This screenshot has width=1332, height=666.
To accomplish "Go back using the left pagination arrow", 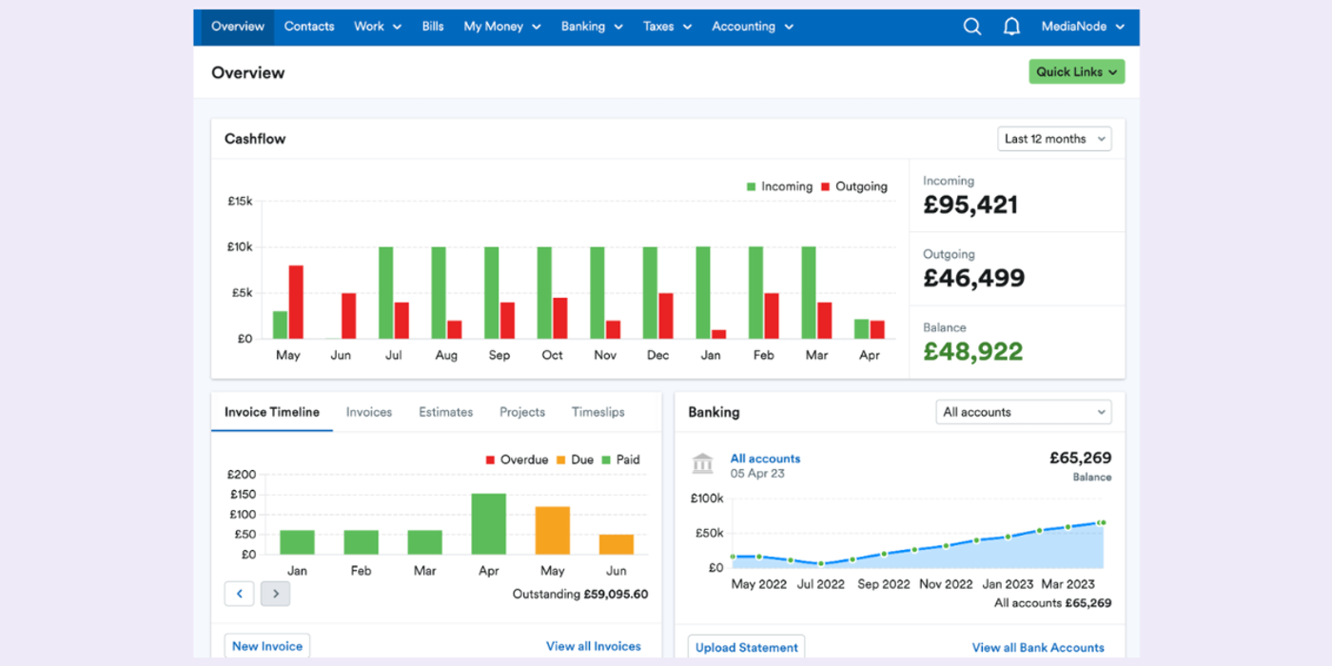I will (x=239, y=593).
